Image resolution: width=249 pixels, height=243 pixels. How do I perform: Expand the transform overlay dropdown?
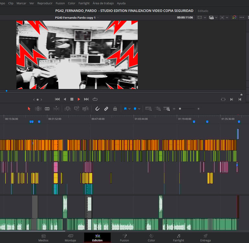227,17
